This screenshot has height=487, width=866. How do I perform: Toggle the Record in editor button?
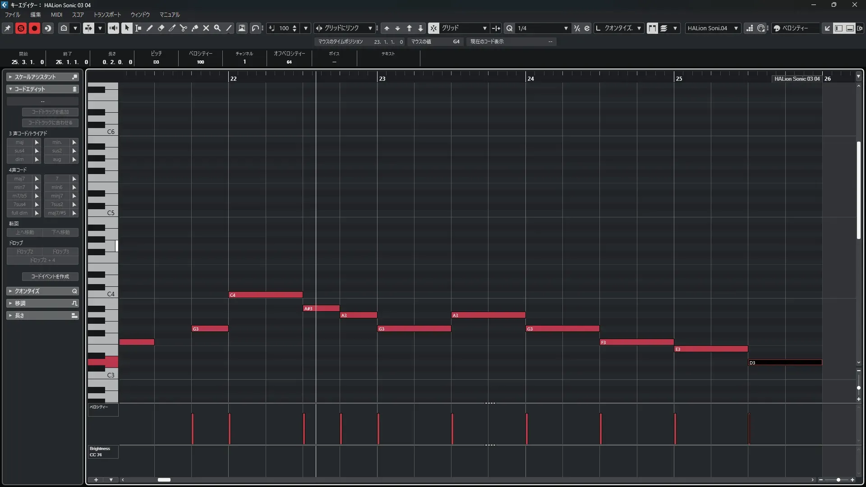tap(34, 28)
